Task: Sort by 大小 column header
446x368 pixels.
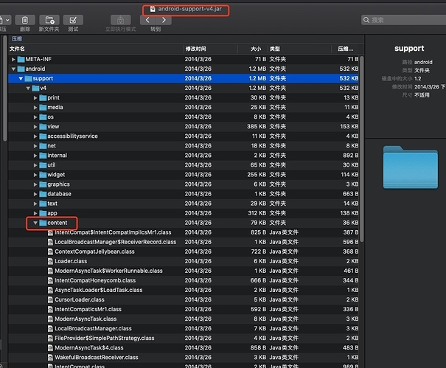Action: (x=256, y=49)
